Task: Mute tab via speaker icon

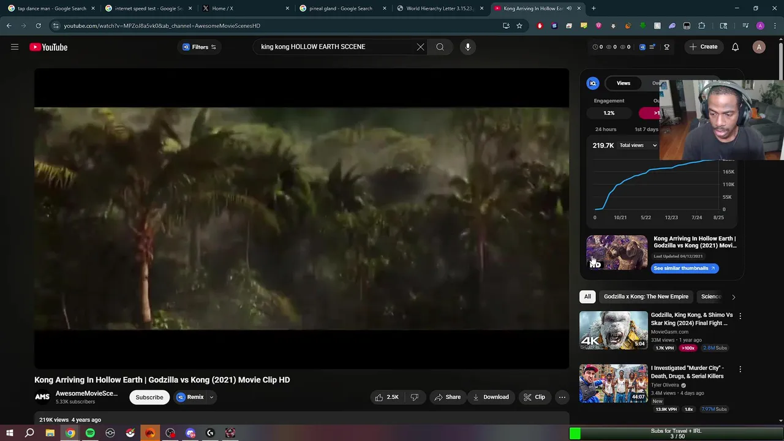Action: tap(569, 9)
